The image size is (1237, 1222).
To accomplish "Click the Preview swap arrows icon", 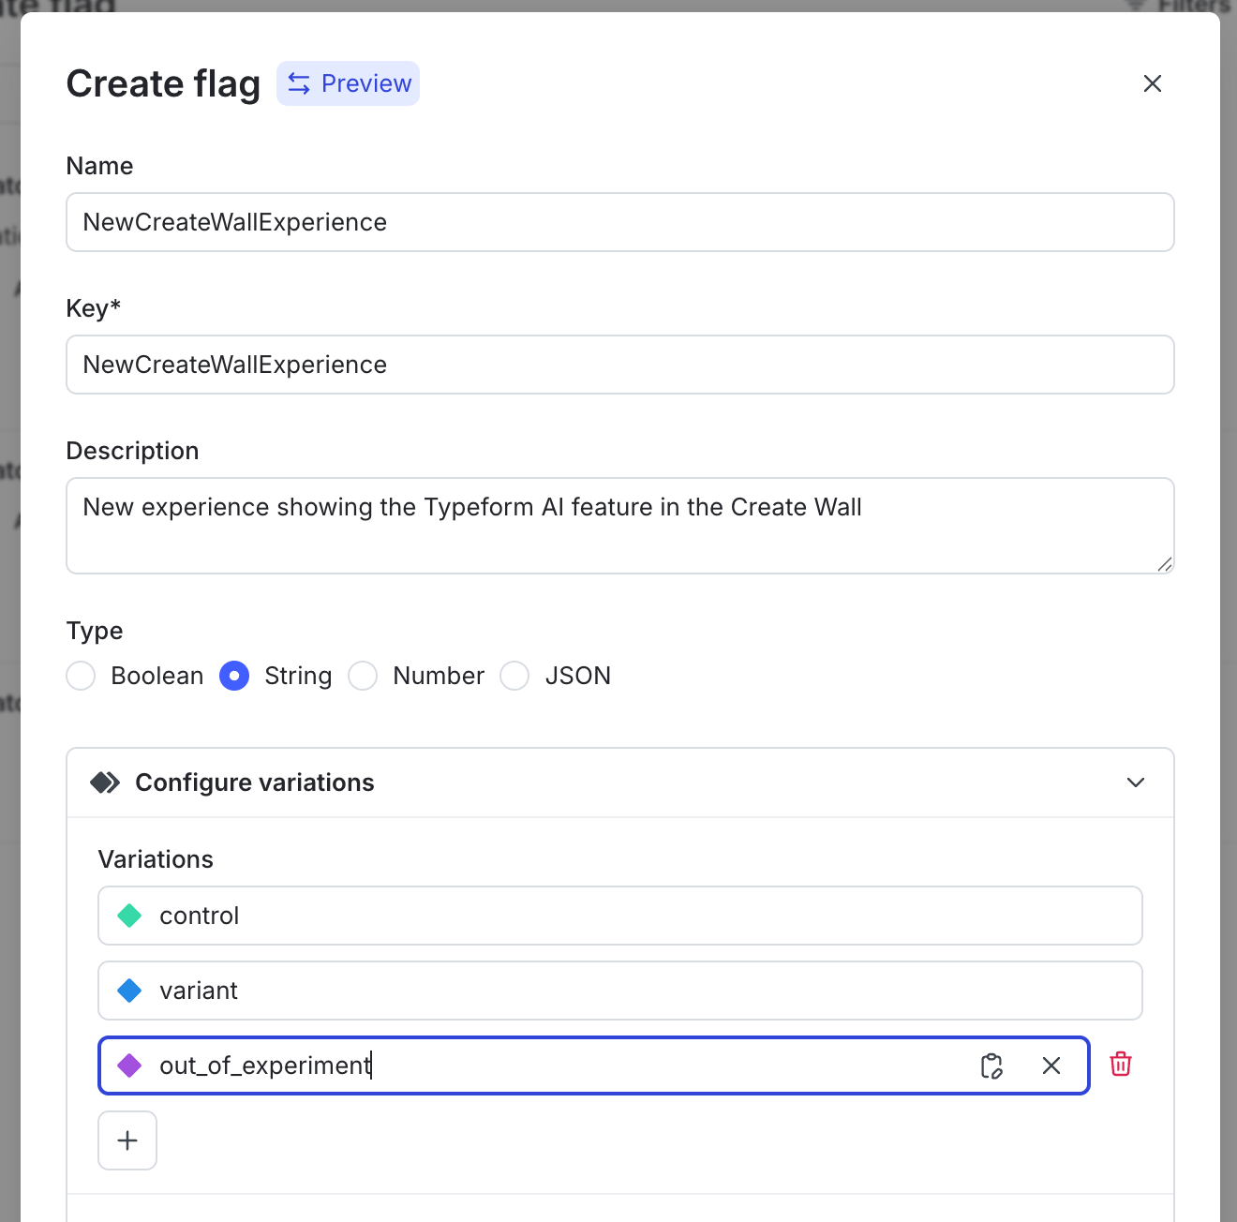I will pyautogui.click(x=299, y=83).
